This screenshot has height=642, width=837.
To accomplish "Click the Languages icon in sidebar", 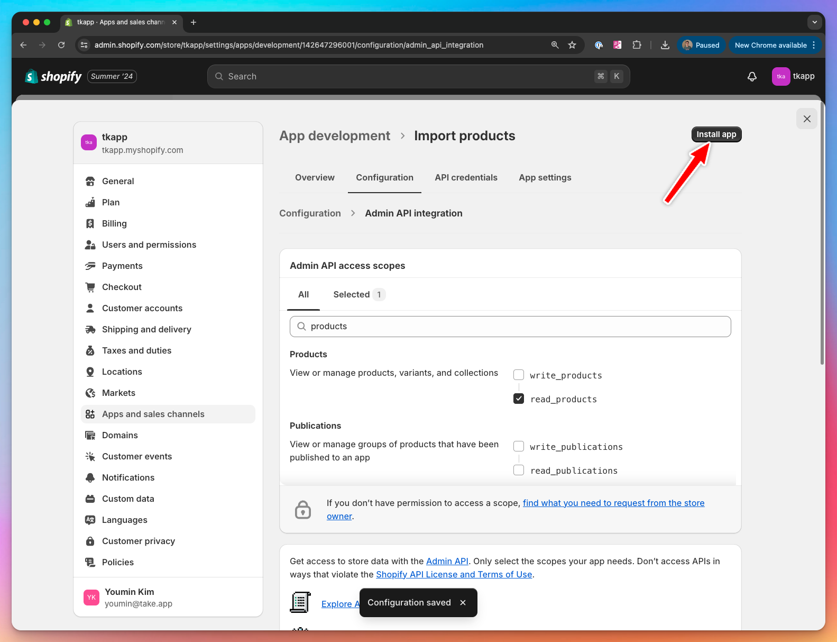I will pos(90,520).
